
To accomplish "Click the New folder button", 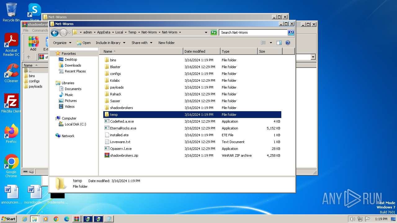I will pyautogui.click(x=167, y=43).
